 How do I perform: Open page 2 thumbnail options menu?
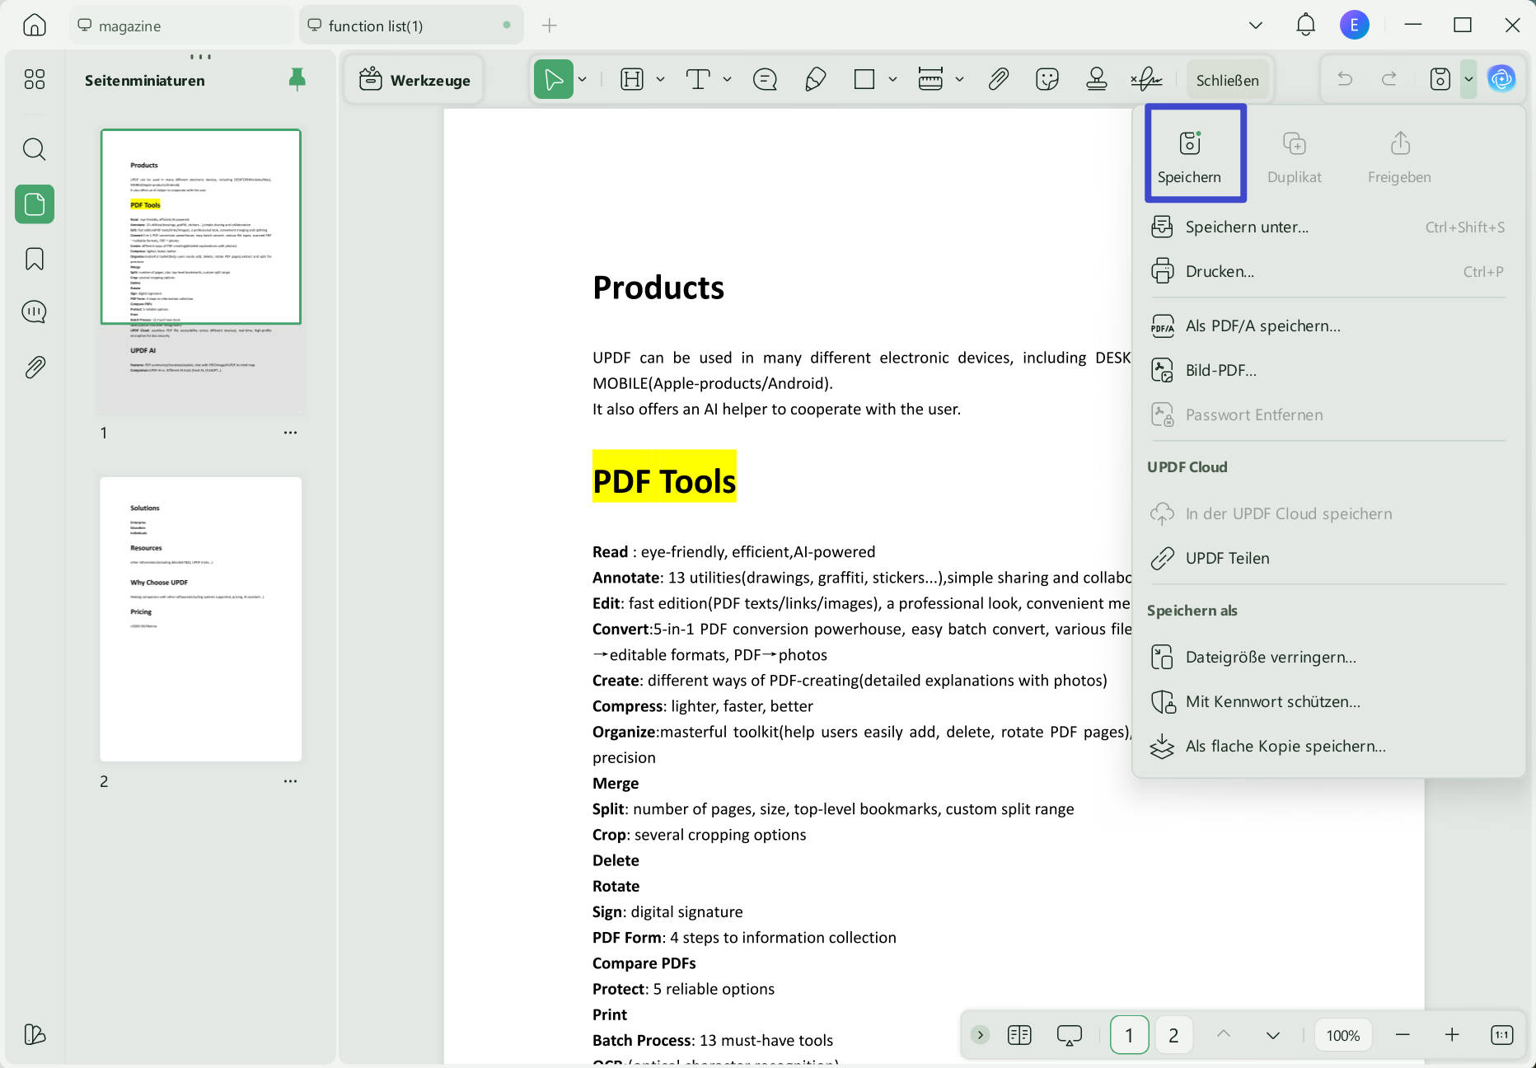coord(290,781)
